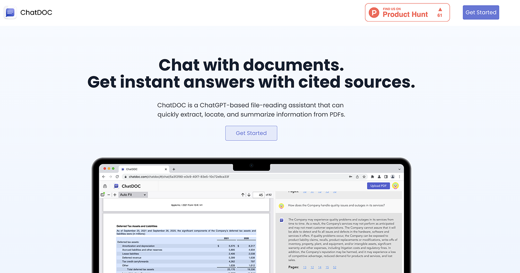Viewport: 520px width, 273px height.
Task: Bookmark the page with the star icon
Action: tap(364, 176)
